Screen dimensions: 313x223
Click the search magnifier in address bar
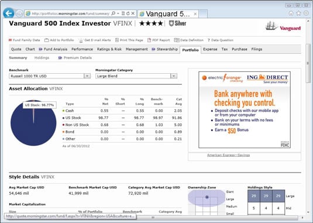coord(113,13)
